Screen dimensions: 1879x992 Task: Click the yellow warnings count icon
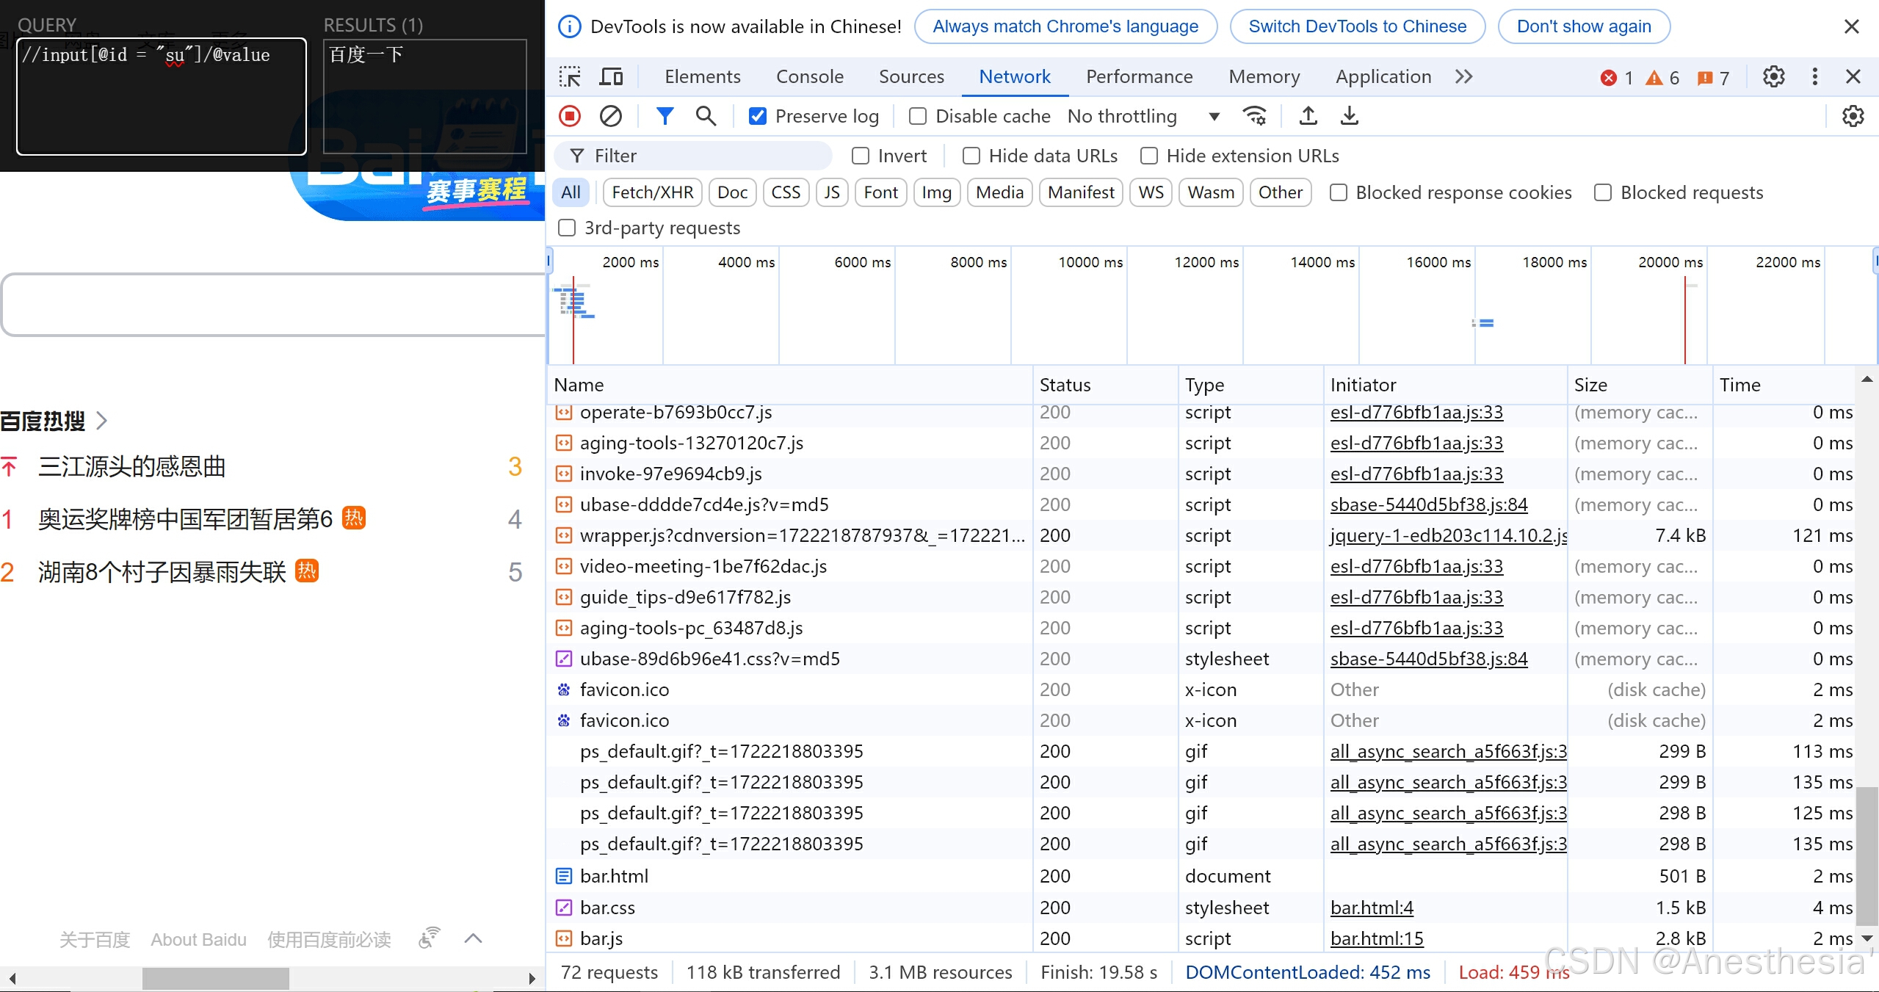[x=1654, y=77]
